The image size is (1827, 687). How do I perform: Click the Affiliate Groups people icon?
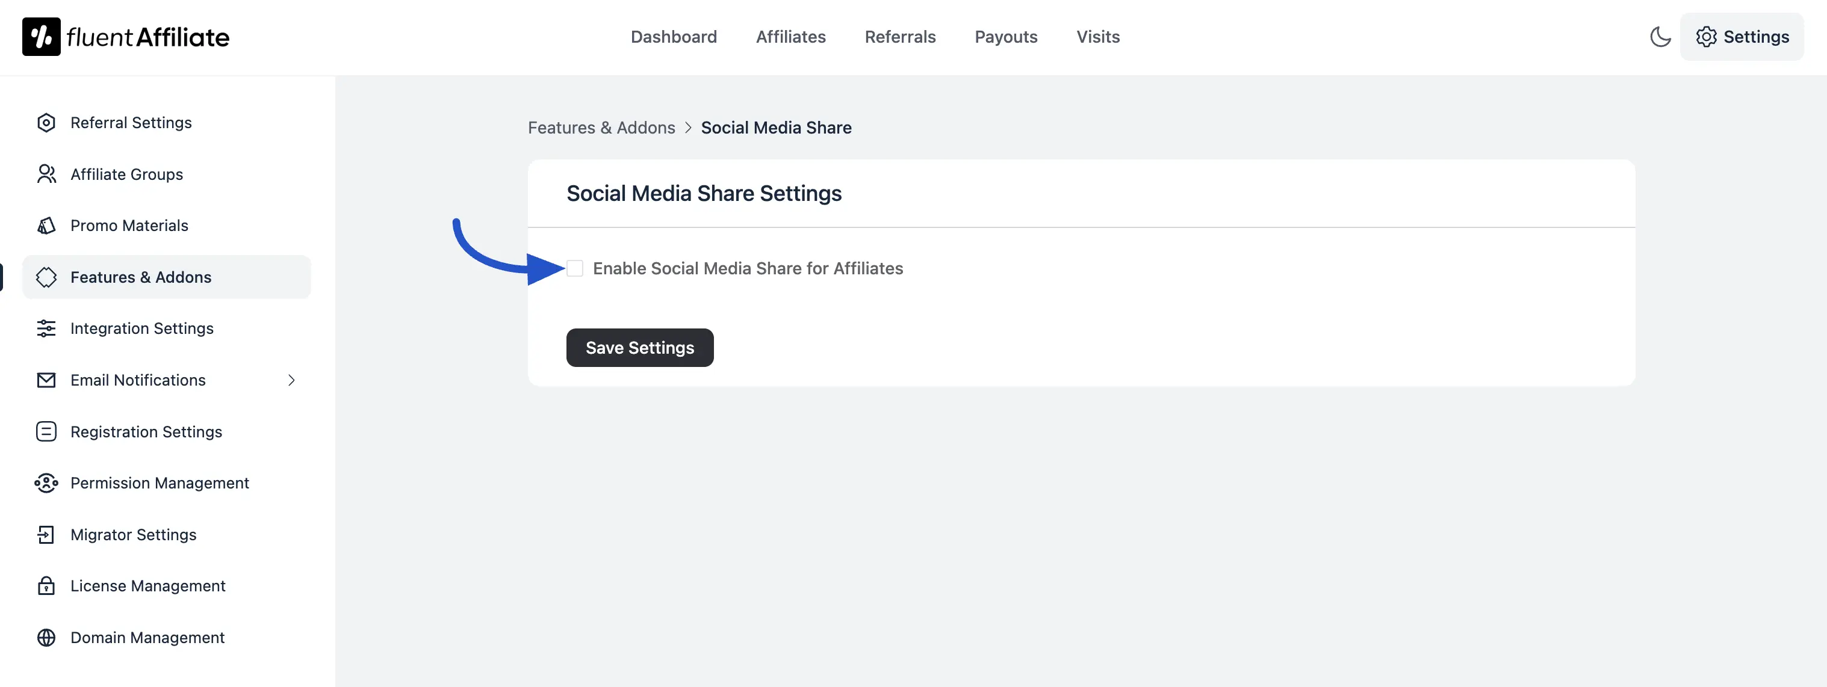(x=46, y=174)
